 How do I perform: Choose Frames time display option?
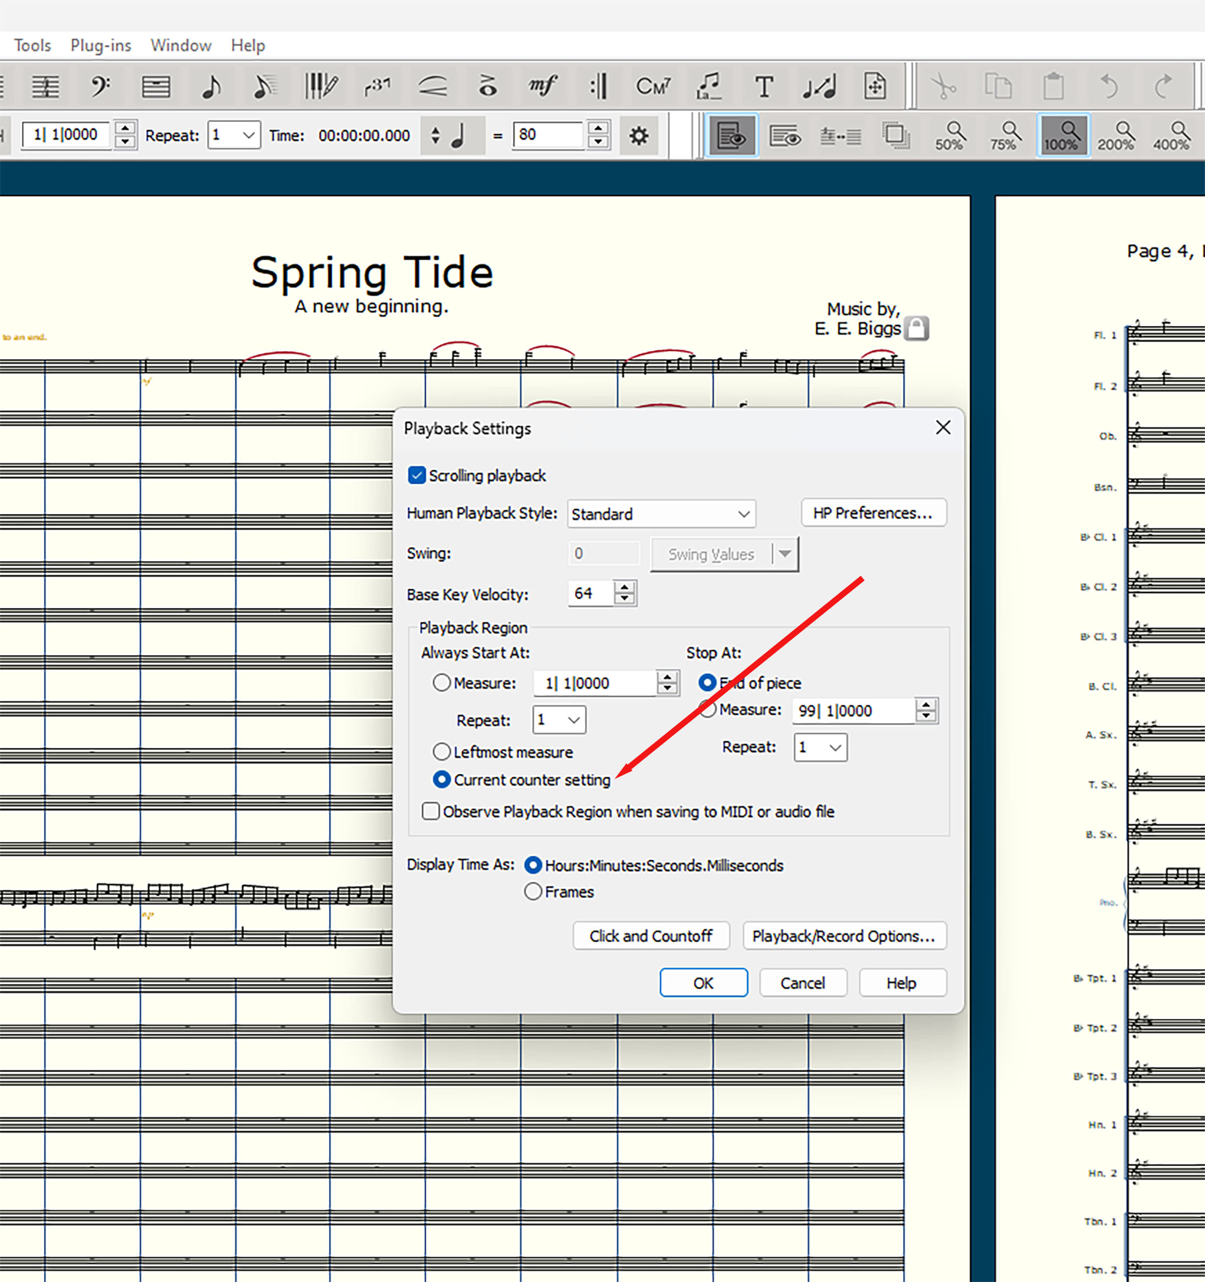click(x=533, y=891)
